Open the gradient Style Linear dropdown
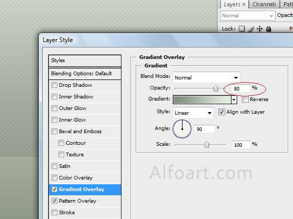The width and height of the screenshot is (293, 219). [x=193, y=113]
